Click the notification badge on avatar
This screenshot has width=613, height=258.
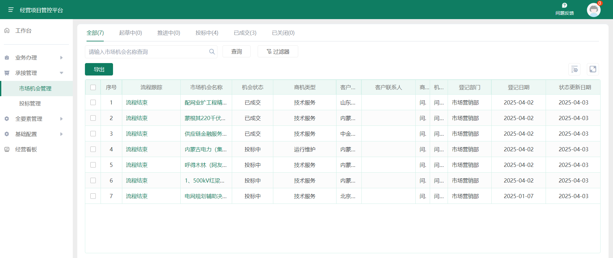pos(600,3)
